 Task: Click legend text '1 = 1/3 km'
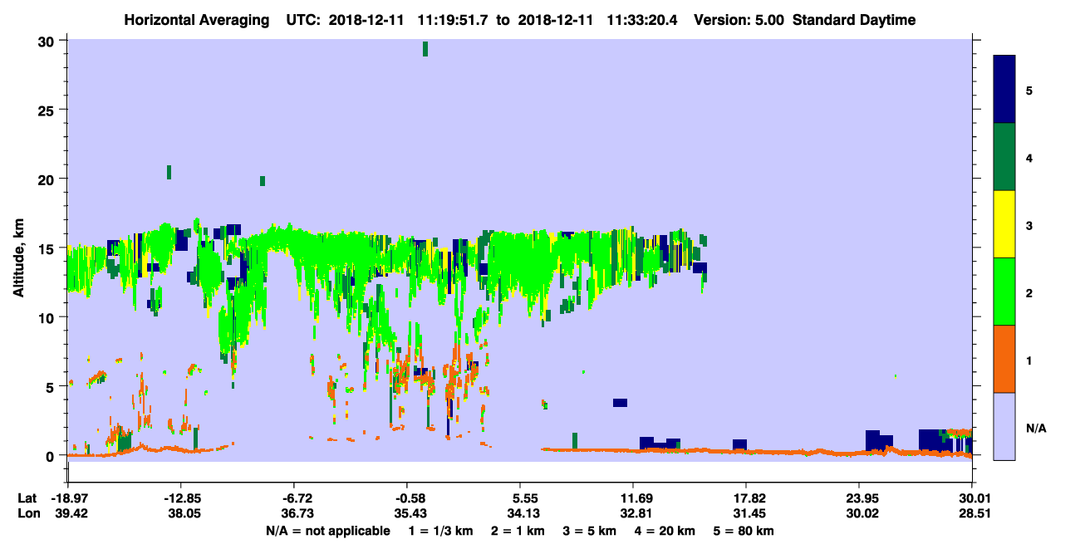point(441,531)
